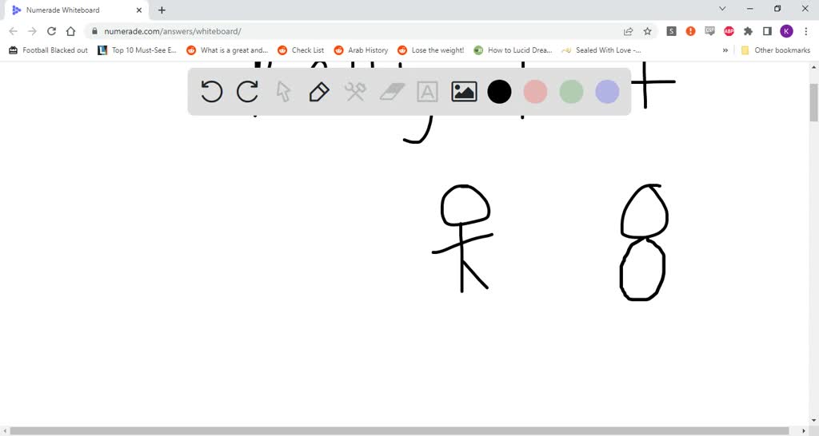
Task: Select the eraser tool
Action: 392,92
